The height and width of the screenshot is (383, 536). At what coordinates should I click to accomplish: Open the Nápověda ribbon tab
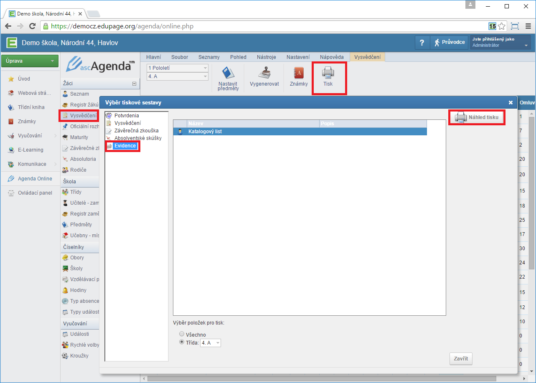coord(332,57)
